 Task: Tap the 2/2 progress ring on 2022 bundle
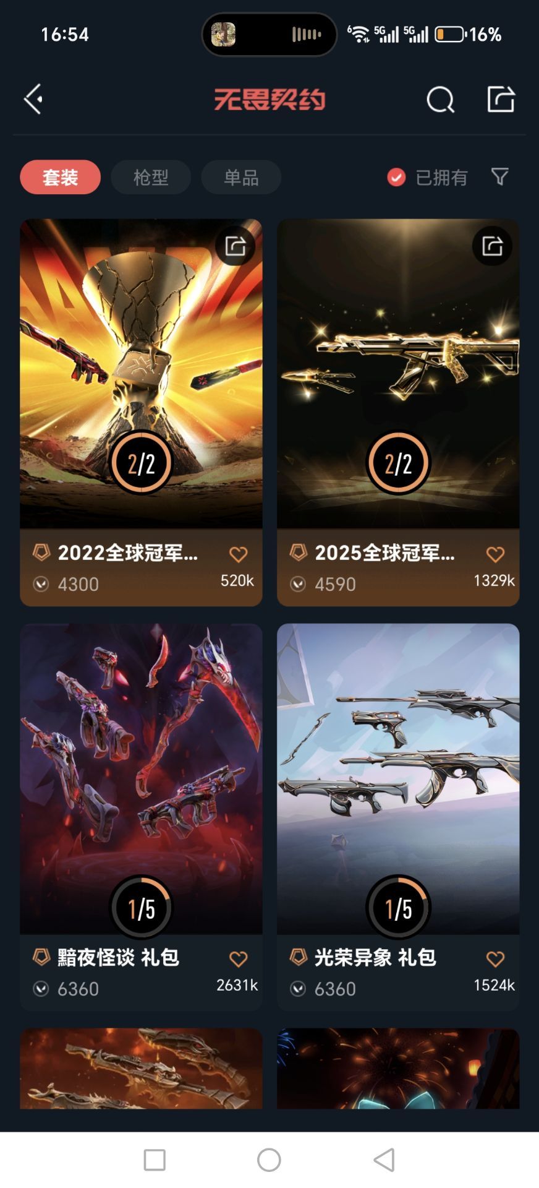[x=141, y=463]
